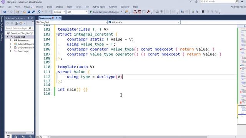Start Local Windows Debugger play icon

91,12
